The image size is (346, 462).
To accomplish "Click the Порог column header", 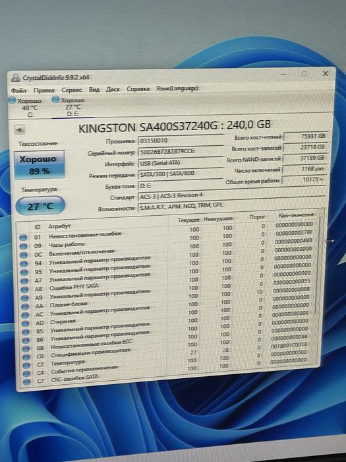I will pos(252,217).
